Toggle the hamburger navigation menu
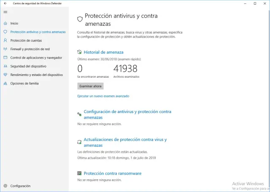Viewport: 270px width, 192px height. [5, 12]
